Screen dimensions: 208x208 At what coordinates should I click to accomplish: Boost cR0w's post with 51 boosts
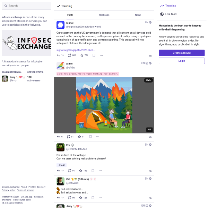coord(68,137)
